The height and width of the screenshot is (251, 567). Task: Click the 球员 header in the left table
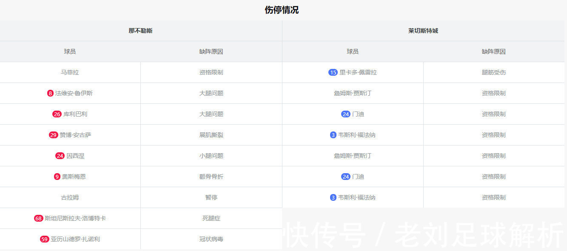coord(71,51)
